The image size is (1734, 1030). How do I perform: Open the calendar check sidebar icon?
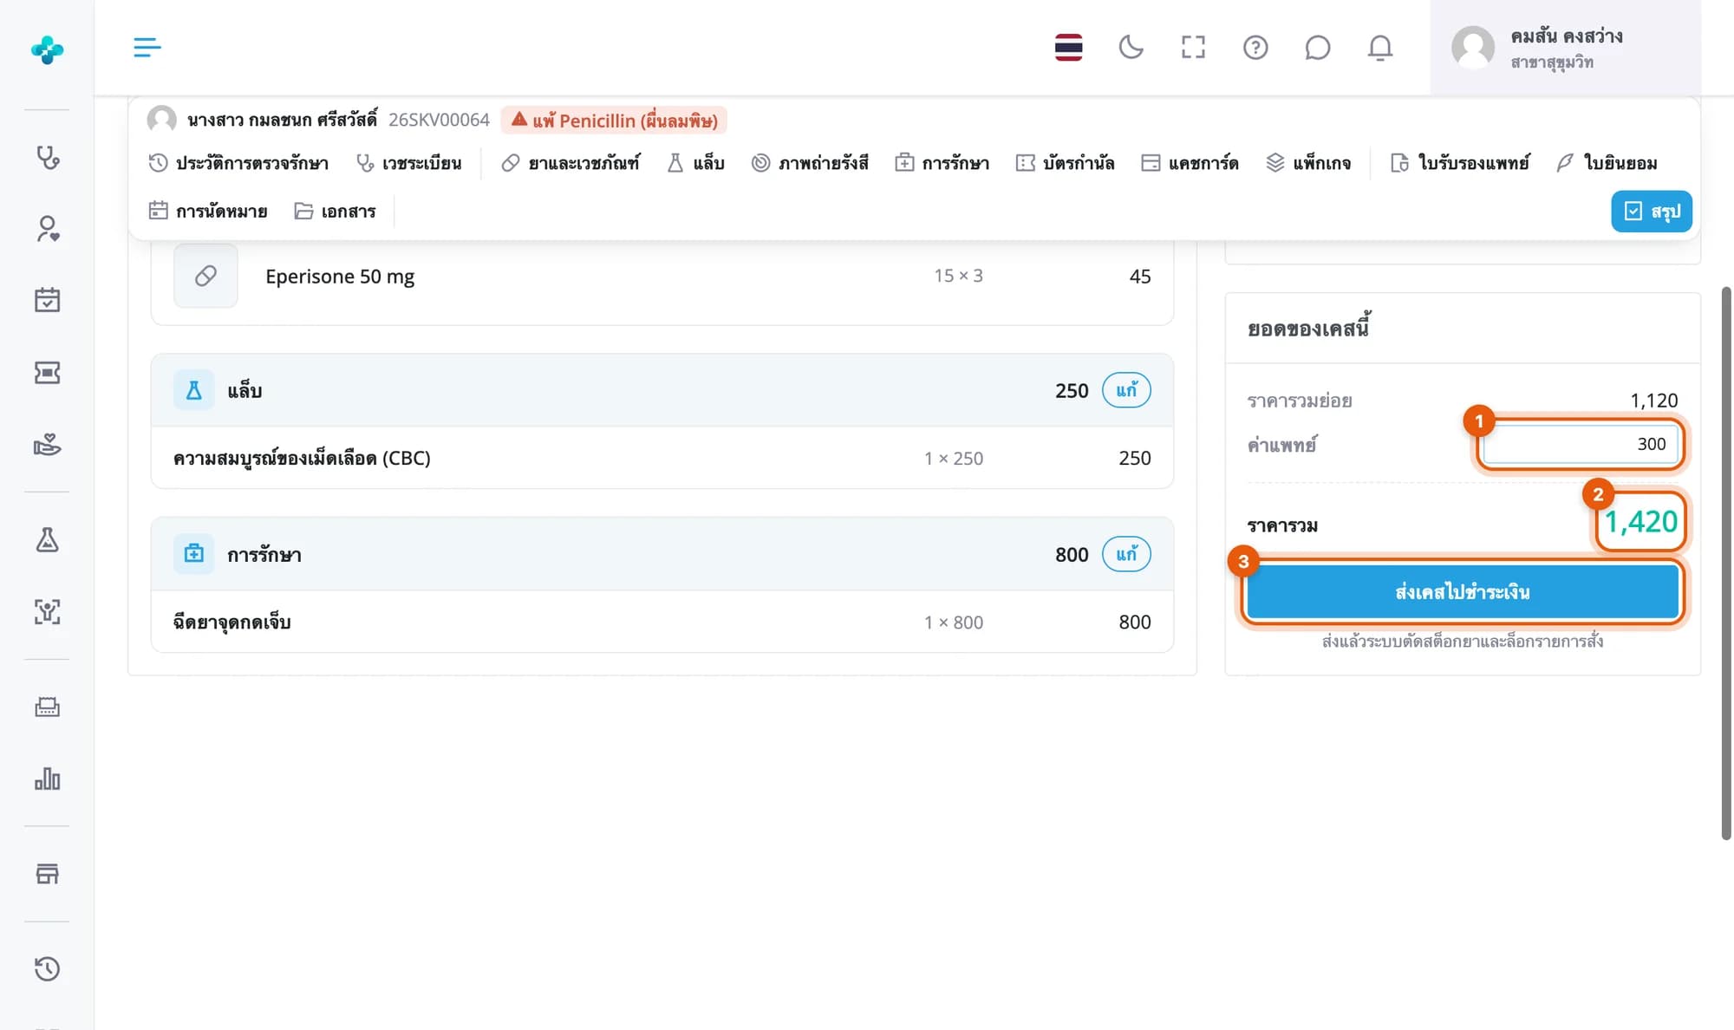coord(47,300)
